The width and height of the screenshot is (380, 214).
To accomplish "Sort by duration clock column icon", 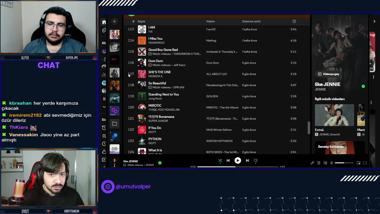I will coord(294,21).
